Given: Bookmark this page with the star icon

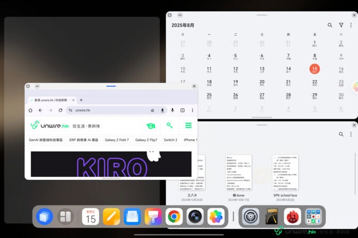Looking at the screenshot, I should (152, 110).
